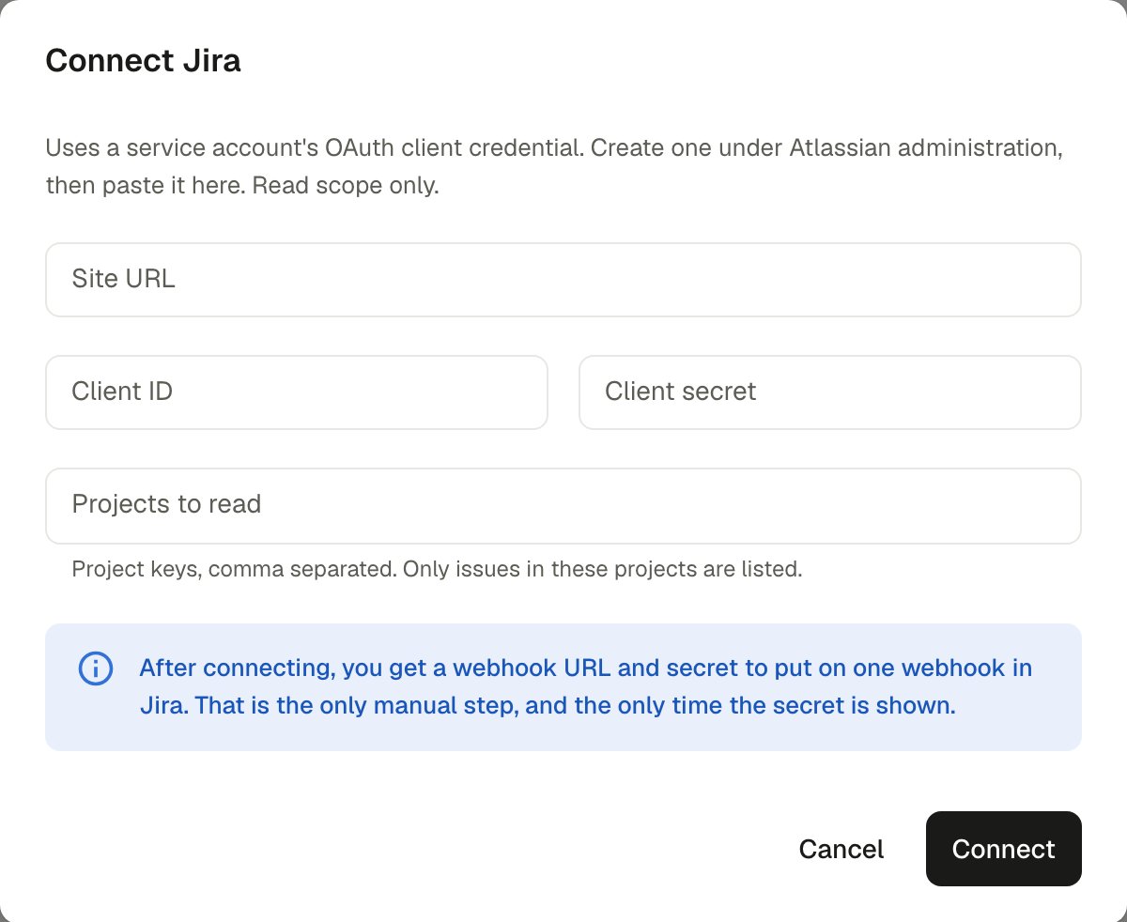Image resolution: width=1127 pixels, height=922 pixels.
Task: Click the info icon in blue notice
Action: [96, 668]
